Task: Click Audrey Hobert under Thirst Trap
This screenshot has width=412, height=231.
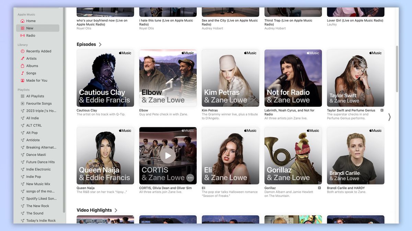Action: tap(276, 28)
